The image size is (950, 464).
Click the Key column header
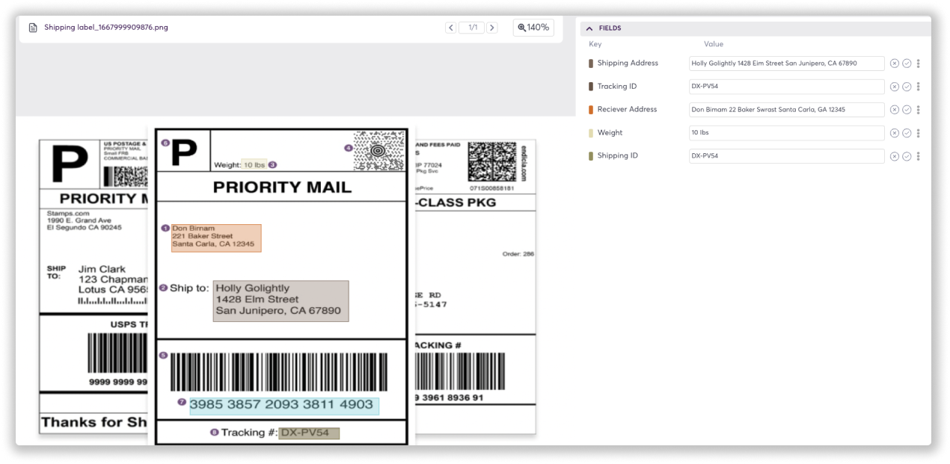[x=594, y=44]
